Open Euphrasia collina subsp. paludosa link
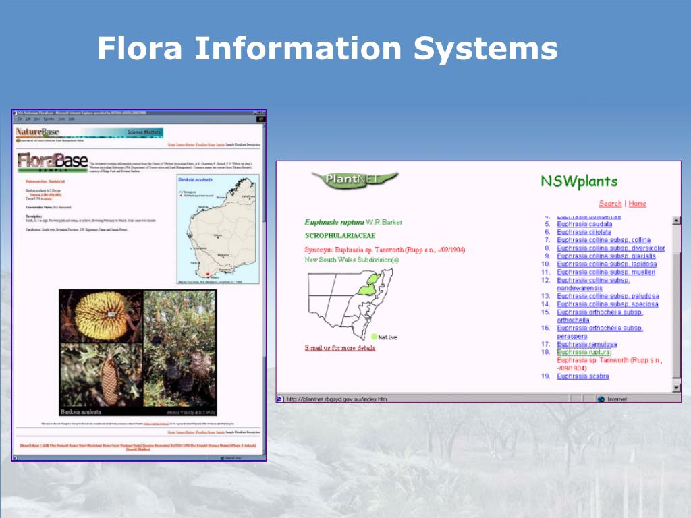The width and height of the screenshot is (691, 518). pos(608,296)
